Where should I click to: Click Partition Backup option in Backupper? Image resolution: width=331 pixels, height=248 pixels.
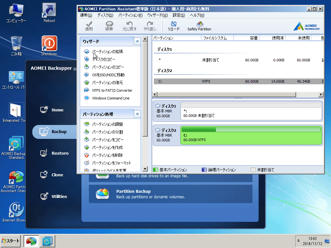point(171,194)
